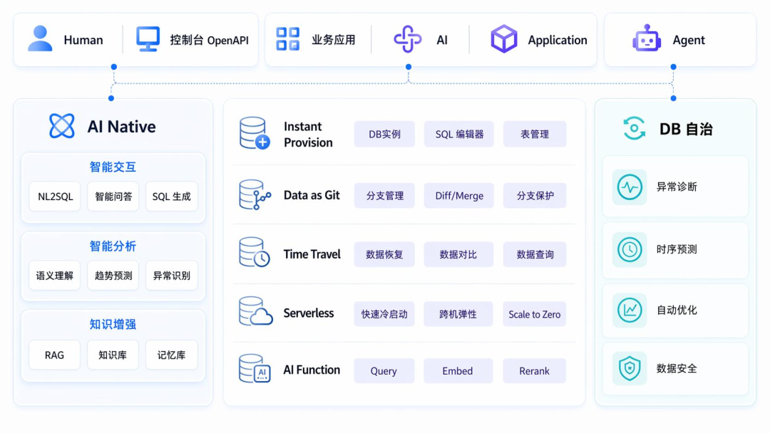
Task: Click the SQL 生成 chip
Action: [x=171, y=197]
